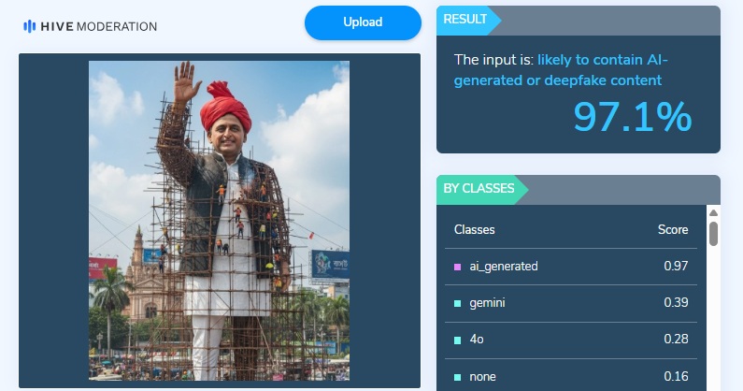Select the BY CLASSES tab header

click(x=479, y=189)
